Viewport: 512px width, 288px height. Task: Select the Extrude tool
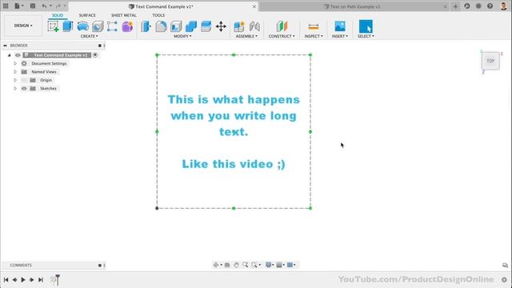[67, 26]
